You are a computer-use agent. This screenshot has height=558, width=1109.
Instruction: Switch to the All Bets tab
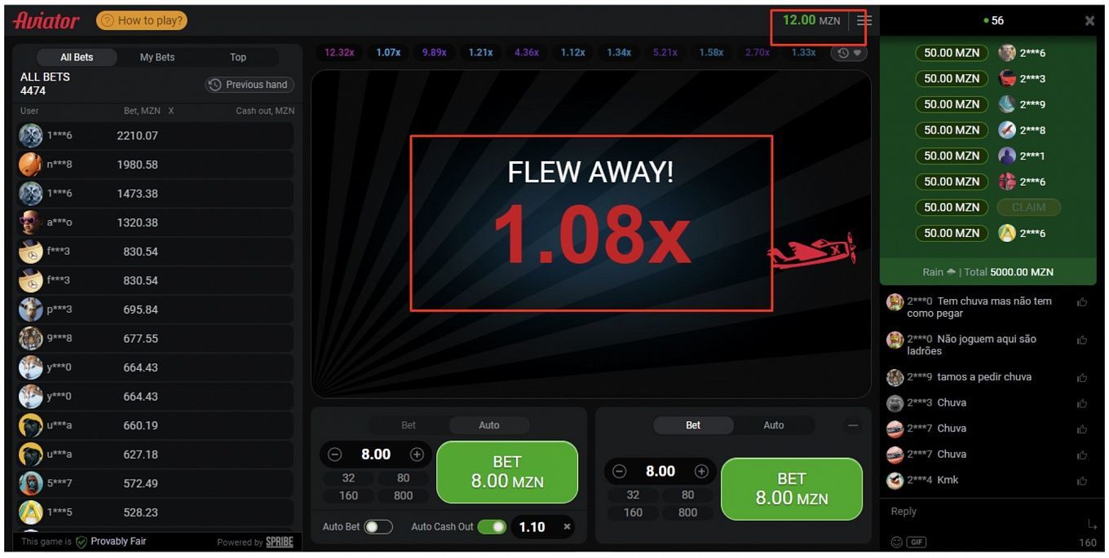[x=77, y=57]
